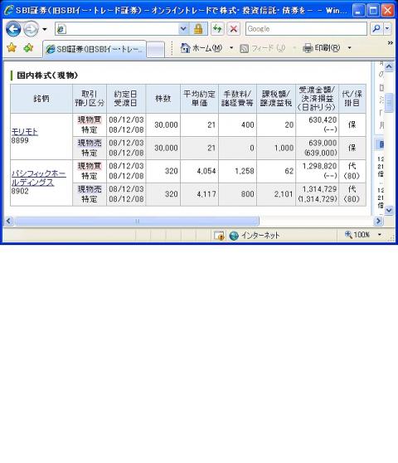Select the 630,420 settlement amount cell

(x=318, y=125)
